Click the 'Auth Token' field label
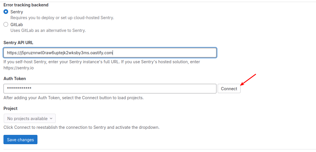The image size is (316, 152). (15, 78)
